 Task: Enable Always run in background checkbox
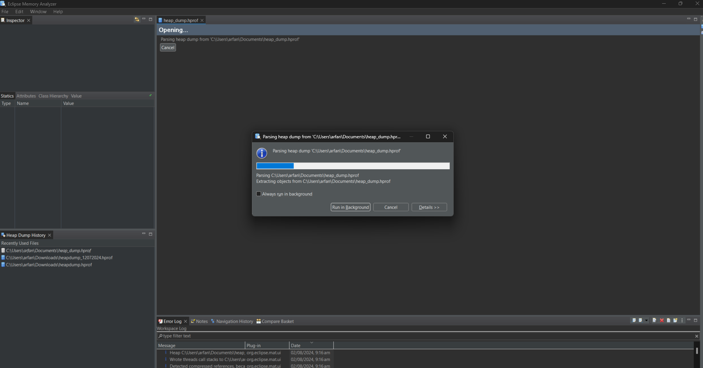tap(258, 194)
